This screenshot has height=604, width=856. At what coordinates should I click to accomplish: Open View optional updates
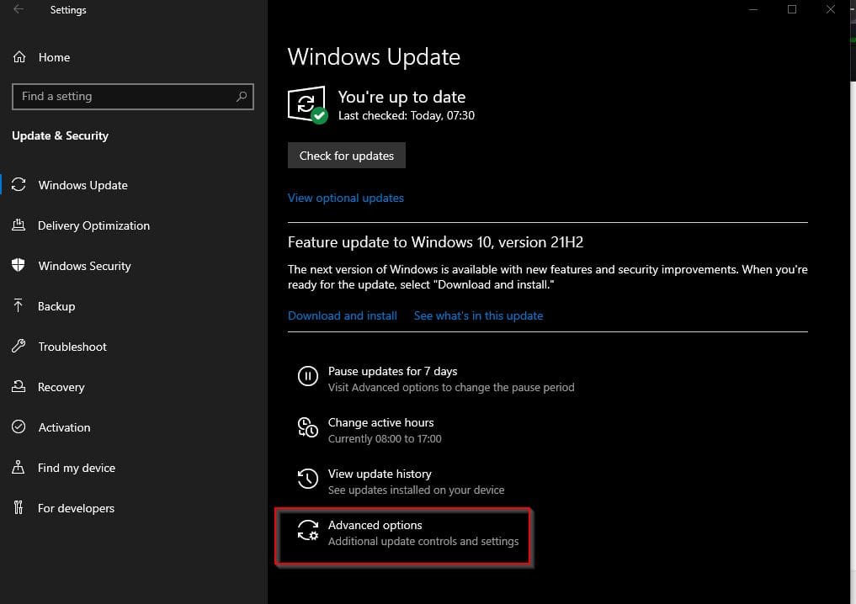[345, 198]
